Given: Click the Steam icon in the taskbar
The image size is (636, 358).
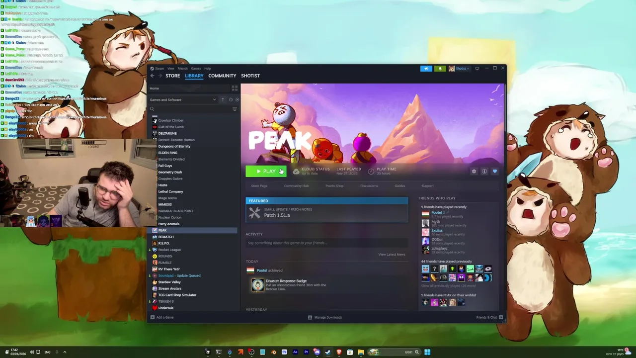Looking at the screenshot, I should pos(328,352).
